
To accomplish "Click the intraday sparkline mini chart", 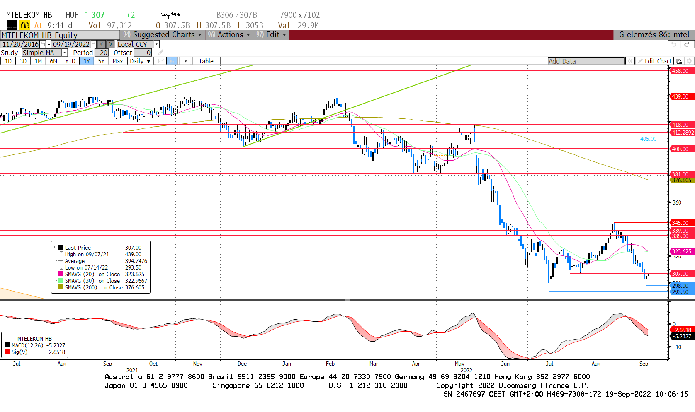I will (x=172, y=15).
